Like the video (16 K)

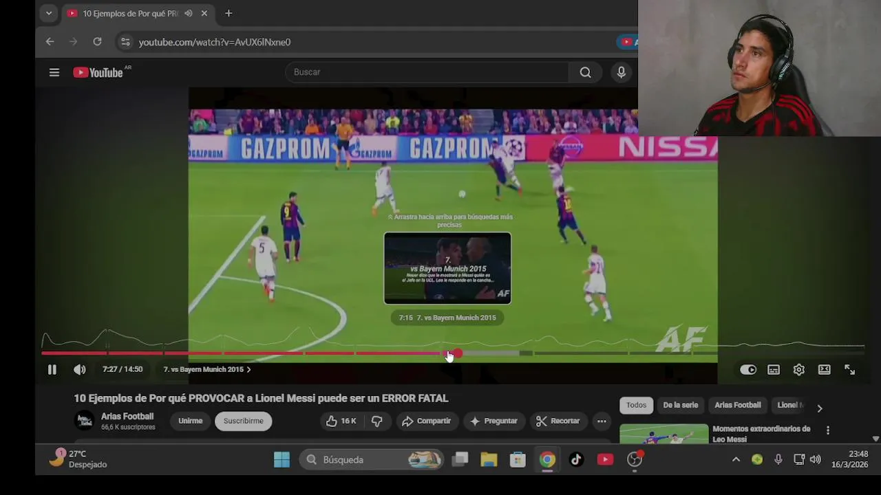click(x=341, y=421)
